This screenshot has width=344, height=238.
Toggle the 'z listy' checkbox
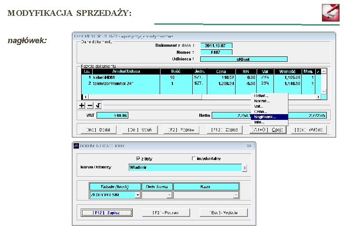pos(138,159)
